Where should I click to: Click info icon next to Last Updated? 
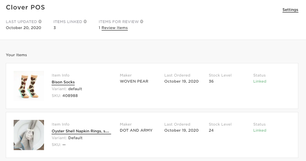[x=40, y=22]
